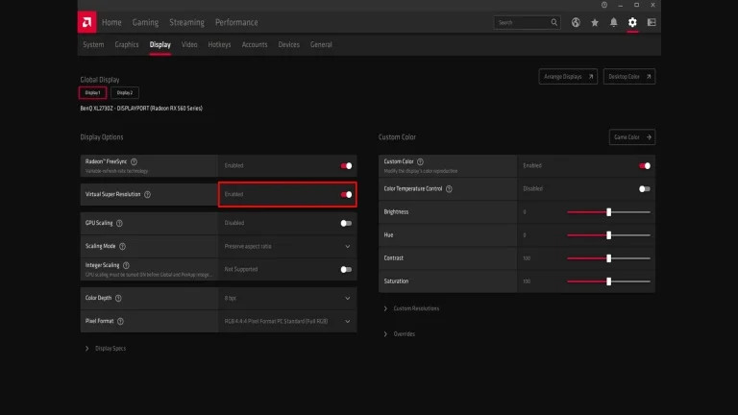Open the settings gear icon

coord(632,22)
